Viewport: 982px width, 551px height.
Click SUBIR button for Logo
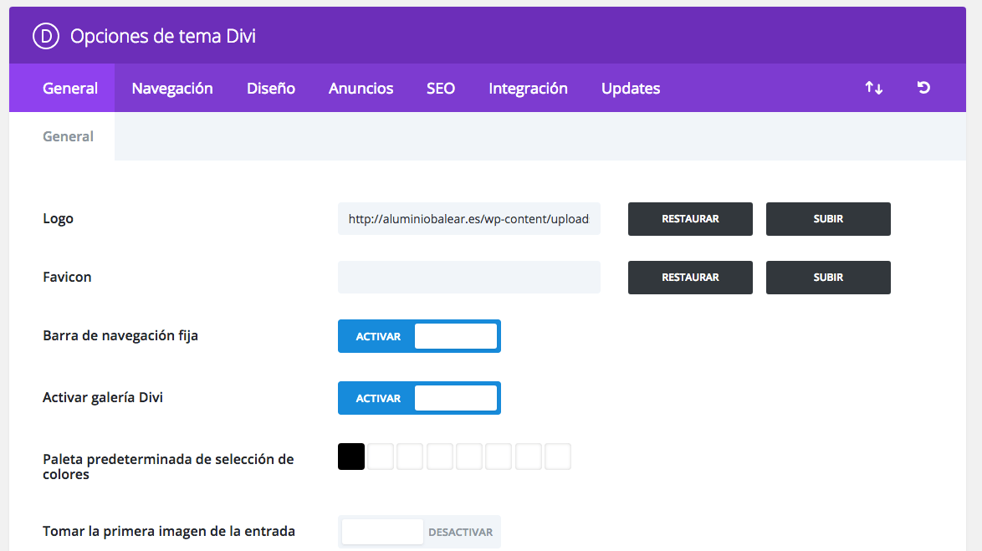(828, 218)
